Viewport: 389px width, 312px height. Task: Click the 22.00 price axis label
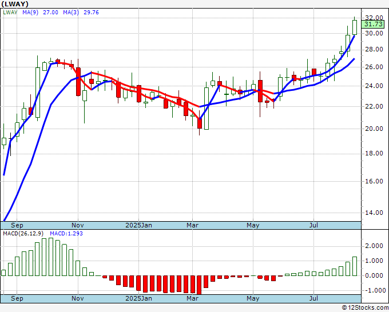click(374, 106)
